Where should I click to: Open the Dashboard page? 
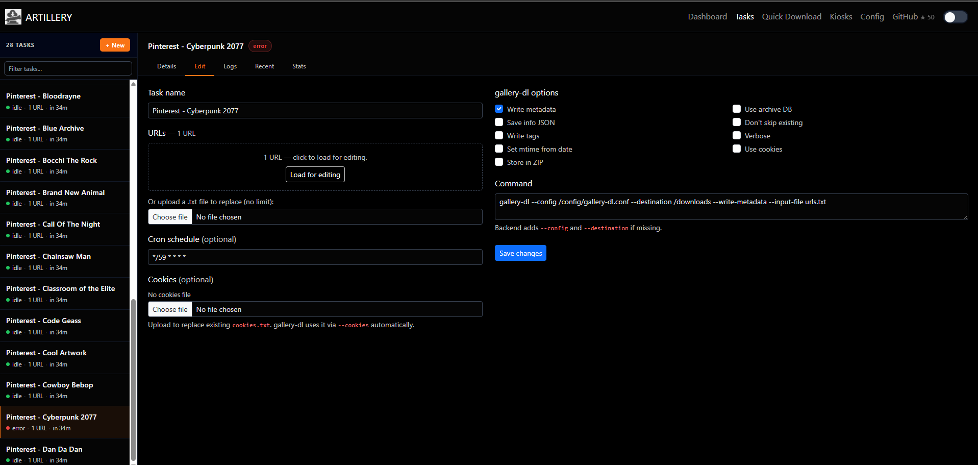(x=707, y=17)
